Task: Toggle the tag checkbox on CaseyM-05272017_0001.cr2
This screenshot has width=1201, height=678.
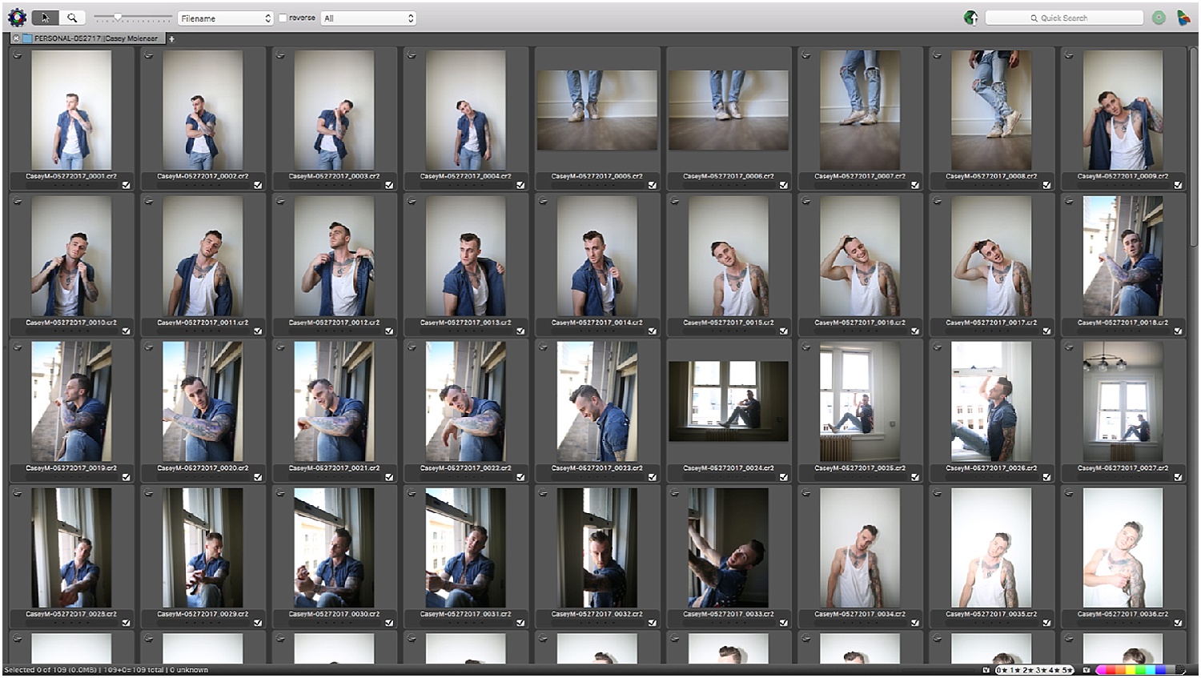Action: pyautogui.click(x=127, y=185)
